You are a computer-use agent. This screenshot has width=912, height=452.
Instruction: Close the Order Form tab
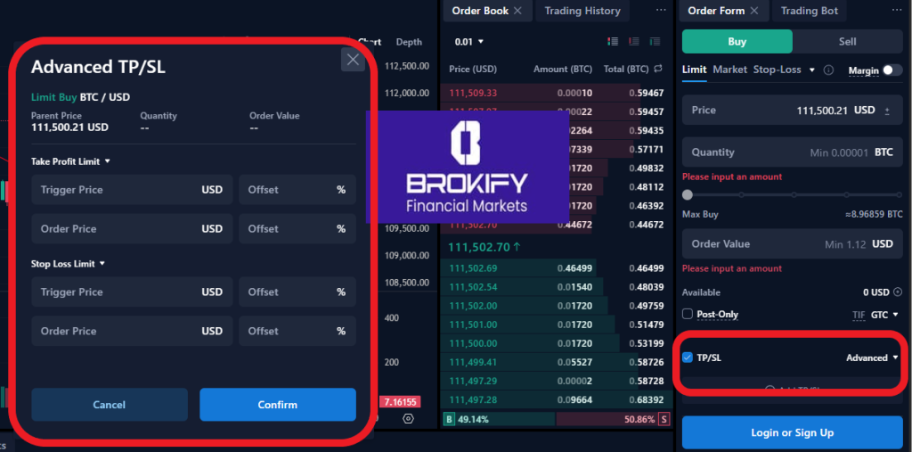pos(754,11)
